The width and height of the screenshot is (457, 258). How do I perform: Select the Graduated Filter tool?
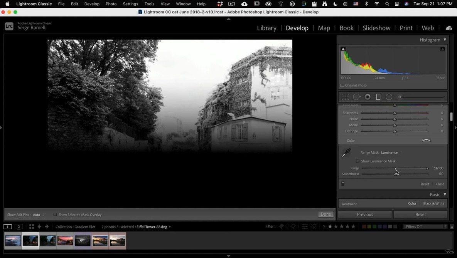point(378,97)
